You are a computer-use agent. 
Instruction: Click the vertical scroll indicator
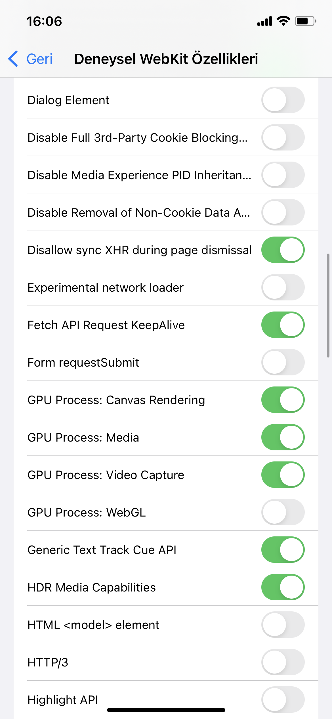tap(328, 306)
